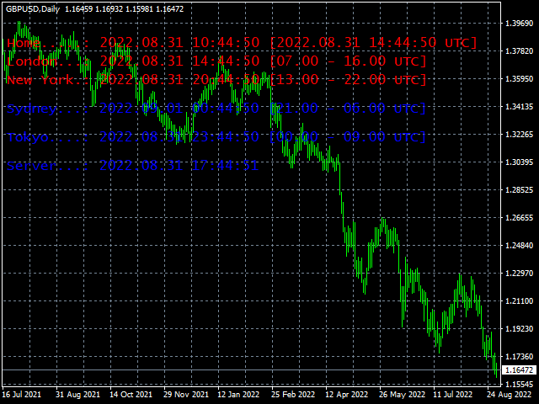
Task: Click the GBPUSD,Daily chart title
Action: [31, 8]
